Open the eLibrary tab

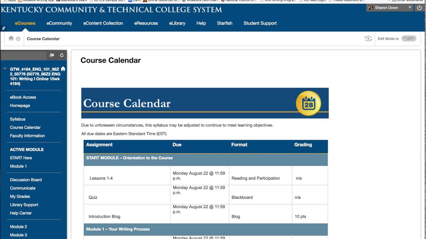click(x=177, y=23)
